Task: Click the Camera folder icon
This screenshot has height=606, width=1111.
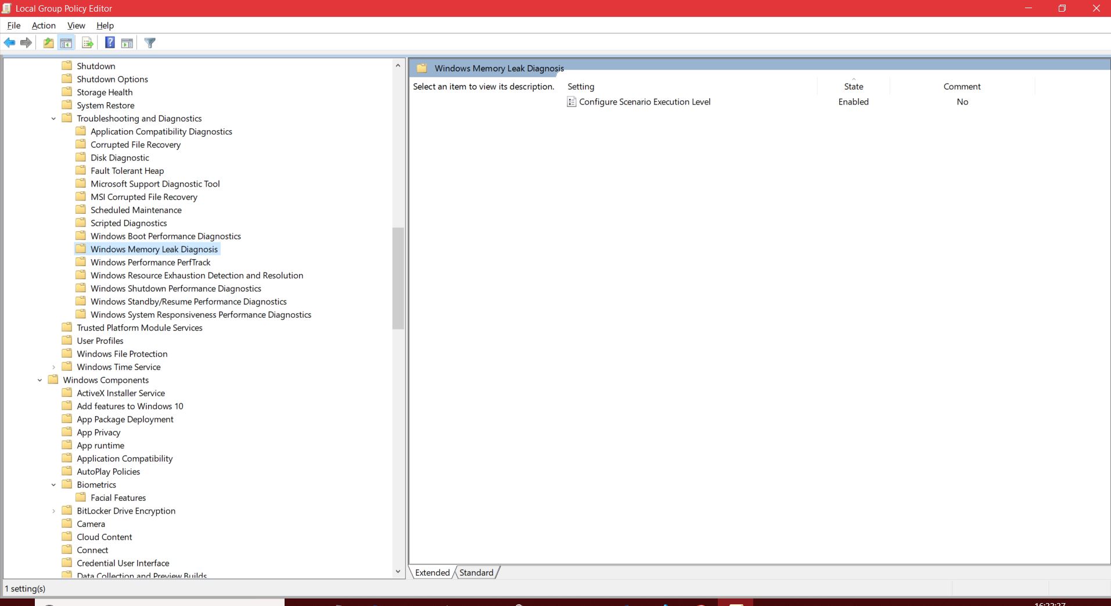Action: click(67, 523)
